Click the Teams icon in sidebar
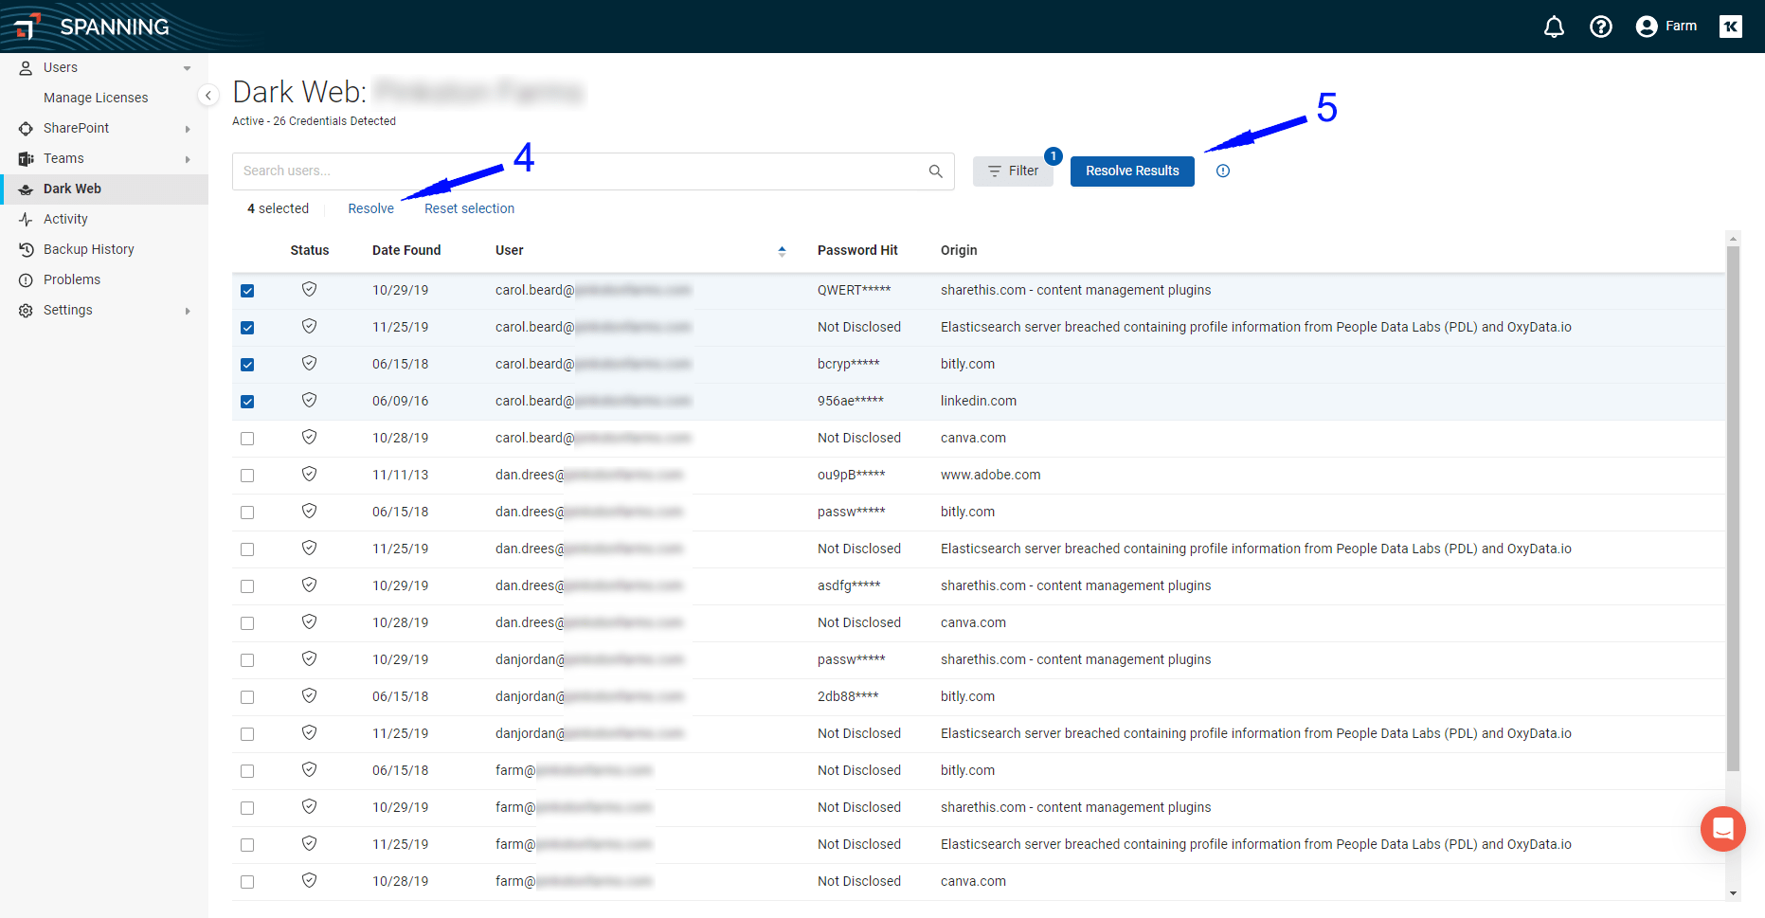 (26, 159)
